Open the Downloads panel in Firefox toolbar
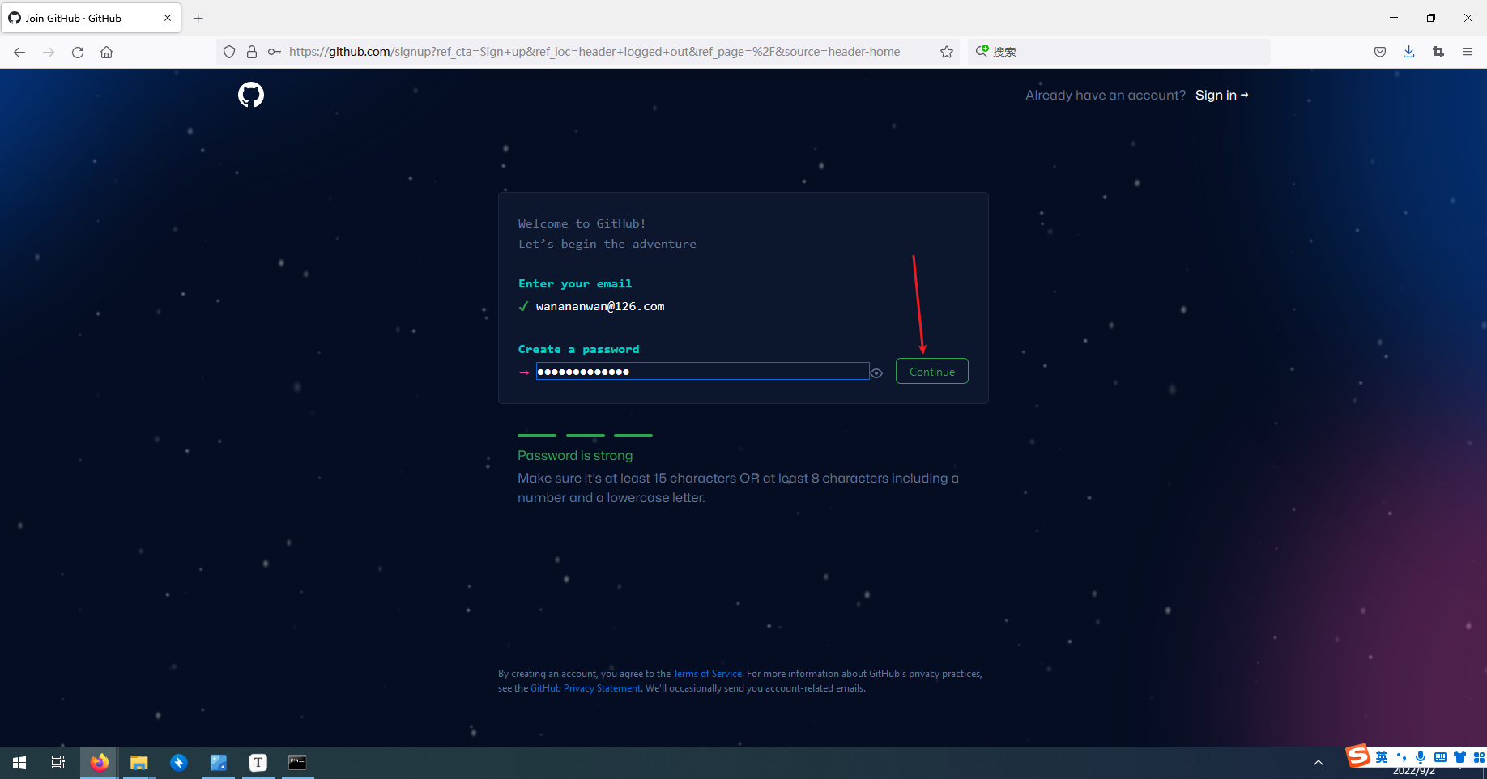The width and height of the screenshot is (1487, 779). (1408, 51)
